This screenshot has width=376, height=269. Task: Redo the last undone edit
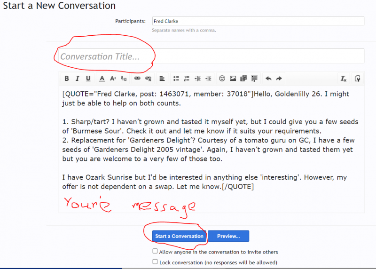click(279, 79)
